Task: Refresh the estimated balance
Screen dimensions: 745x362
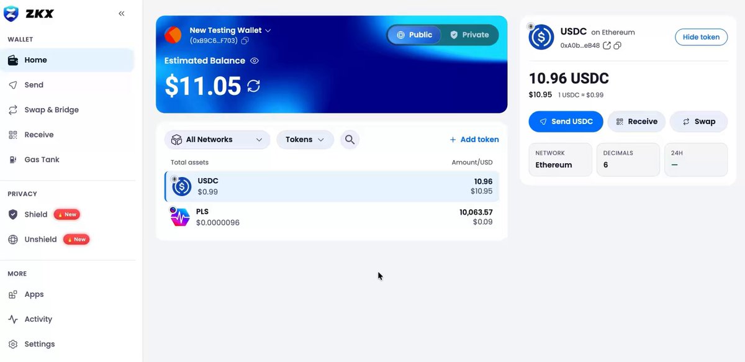Action: point(253,86)
